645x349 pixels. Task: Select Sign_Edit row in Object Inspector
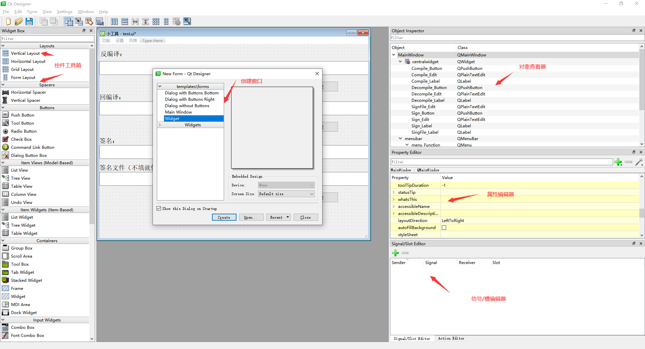tap(514, 120)
